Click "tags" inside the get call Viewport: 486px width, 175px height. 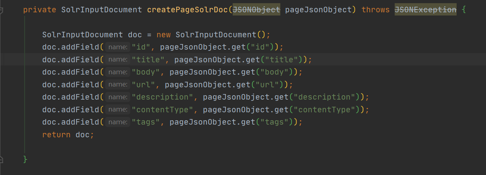[x=275, y=122]
